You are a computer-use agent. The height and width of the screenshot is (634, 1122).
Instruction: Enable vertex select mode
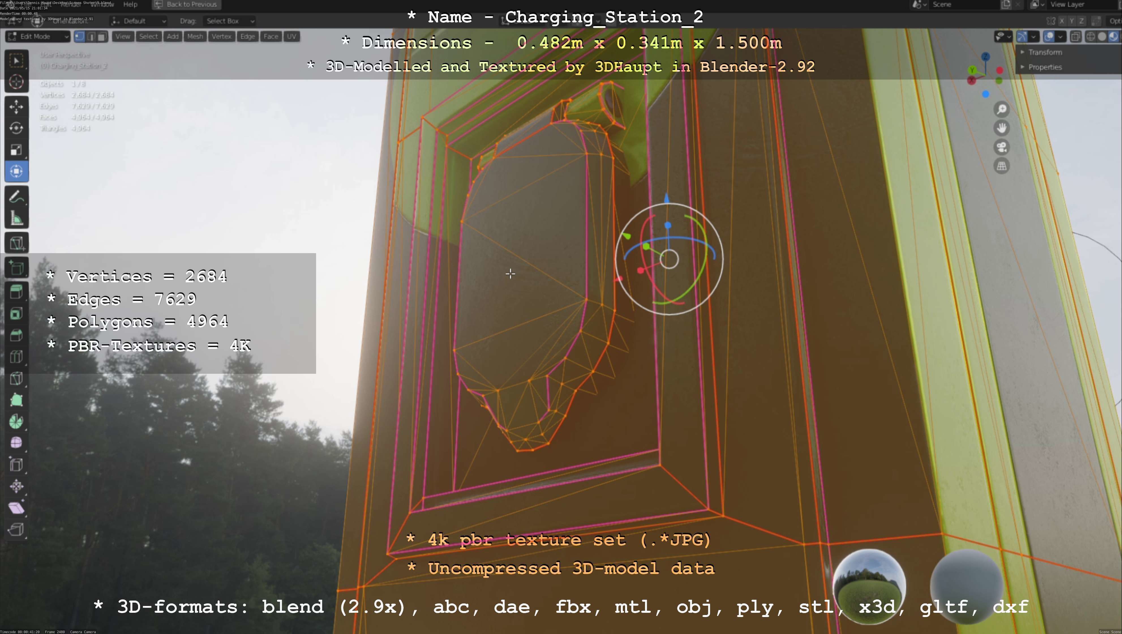click(x=80, y=37)
